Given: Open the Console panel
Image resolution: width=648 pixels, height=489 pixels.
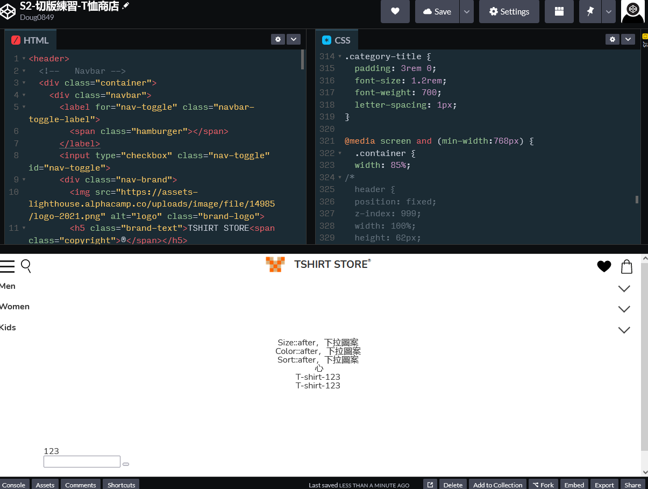Looking at the screenshot, I should (14, 485).
